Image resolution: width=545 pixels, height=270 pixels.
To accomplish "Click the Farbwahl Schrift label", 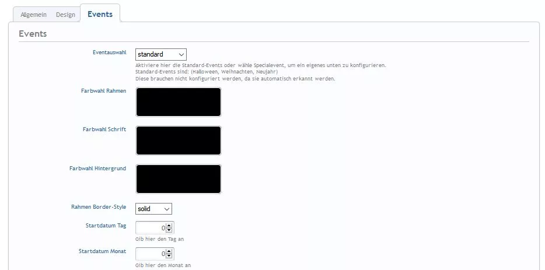I will coord(104,129).
